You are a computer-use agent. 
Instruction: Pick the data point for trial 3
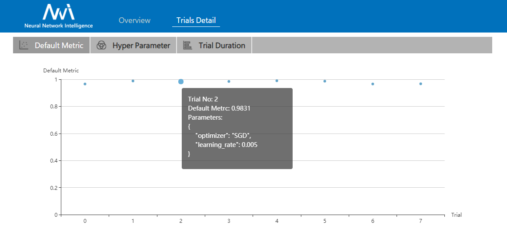point(229,82)
